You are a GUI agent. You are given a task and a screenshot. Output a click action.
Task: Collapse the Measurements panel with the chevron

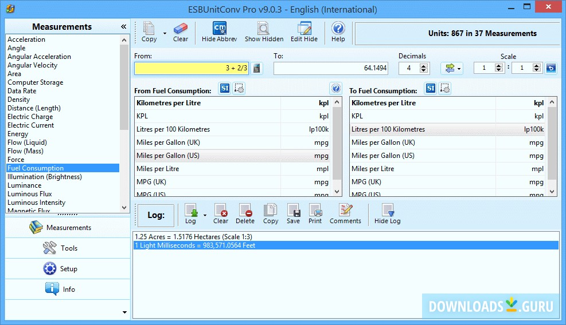tap(123, 27)
